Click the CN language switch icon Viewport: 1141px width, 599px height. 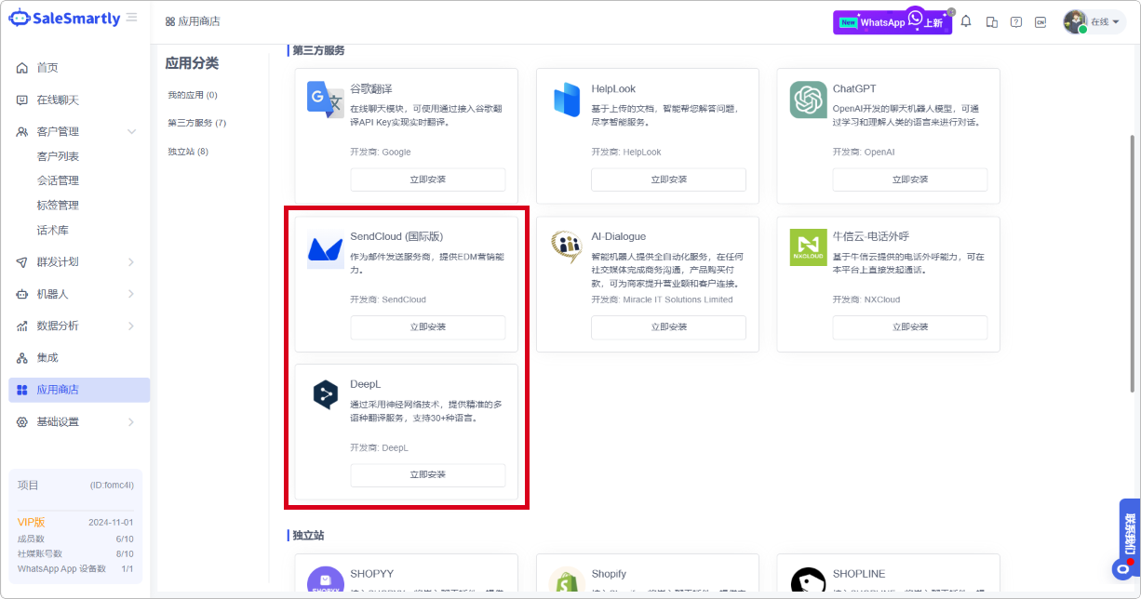click(1040, 21)
